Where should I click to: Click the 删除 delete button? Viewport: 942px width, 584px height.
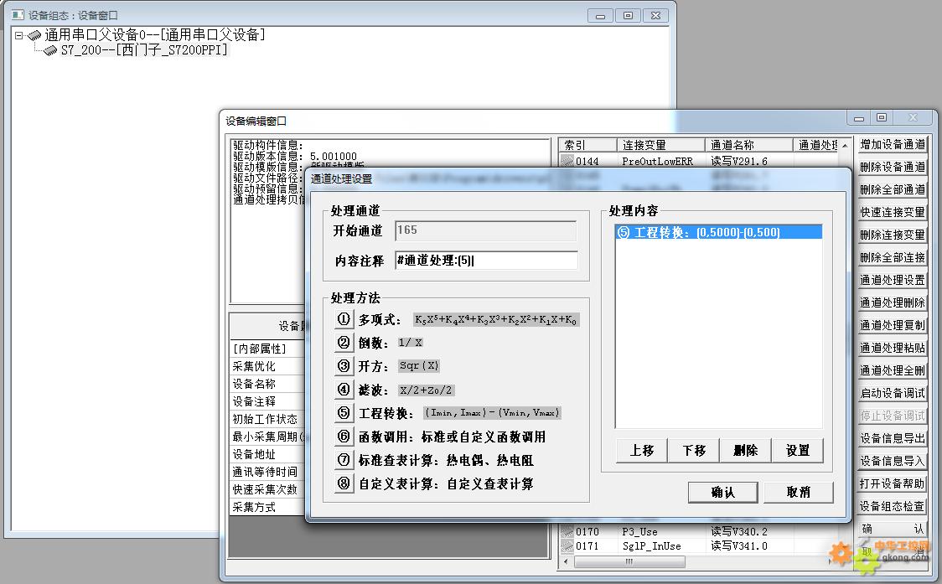[x=746, y=450]
